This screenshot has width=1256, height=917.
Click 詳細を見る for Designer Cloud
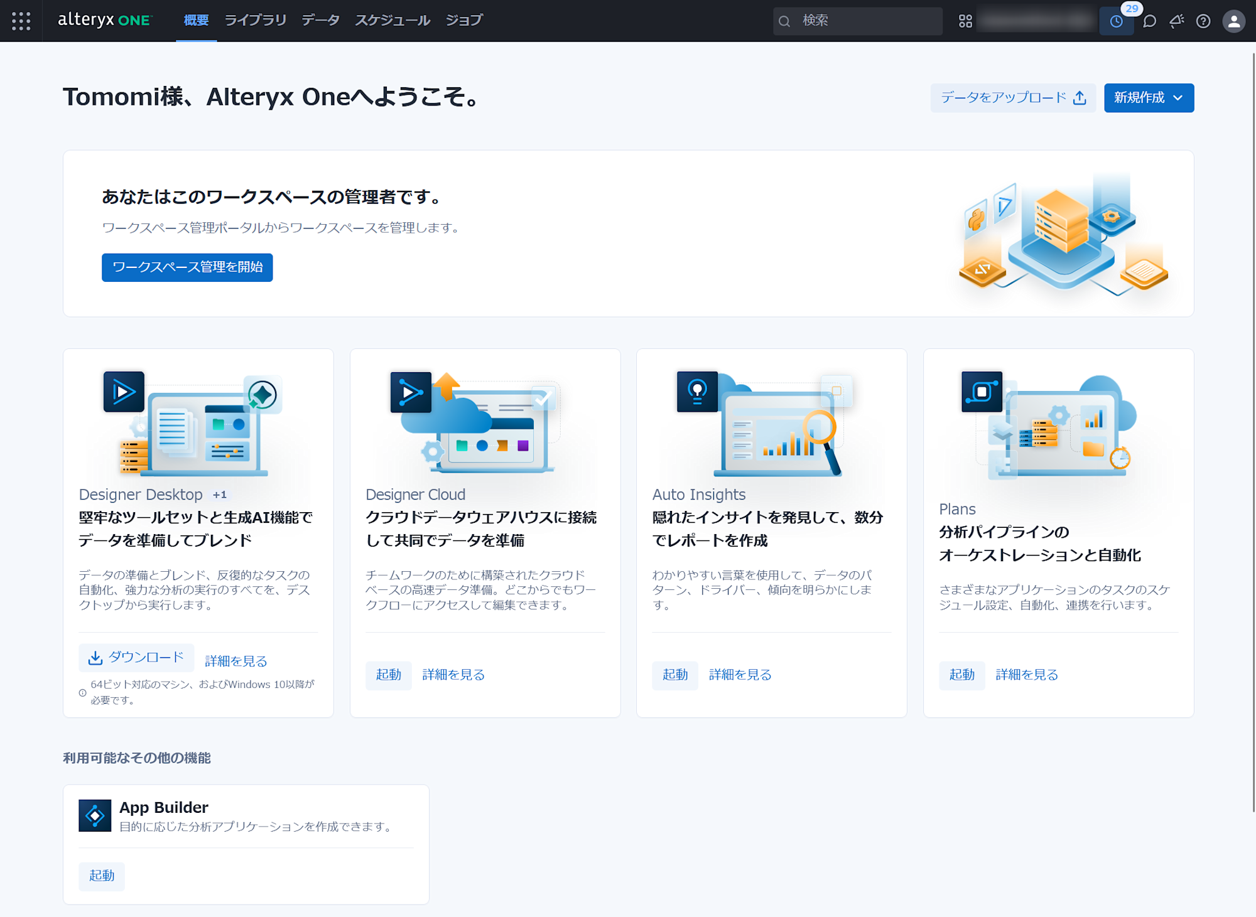tap(453, 675)
